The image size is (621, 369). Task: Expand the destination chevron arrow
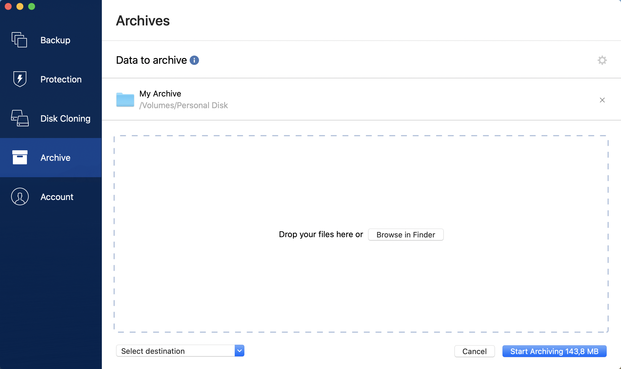239,351
